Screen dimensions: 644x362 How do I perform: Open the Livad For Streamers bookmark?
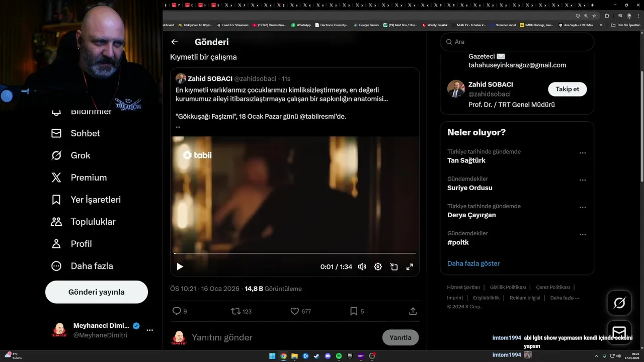[x=232, y=25]
